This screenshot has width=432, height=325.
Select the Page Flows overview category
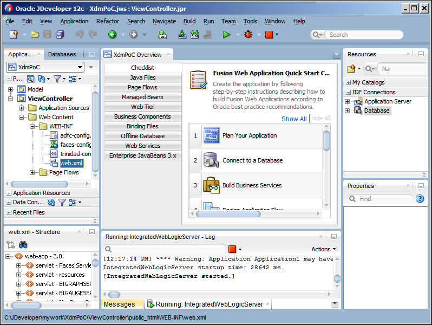(143, 87)
